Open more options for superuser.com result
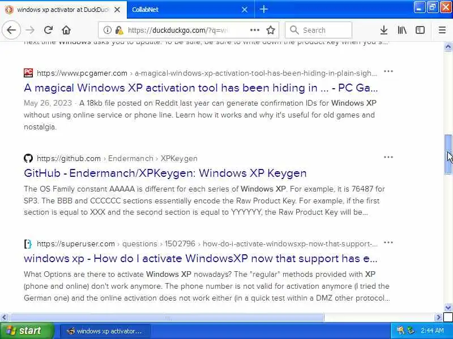453x339 pixels. click(388, 242)
